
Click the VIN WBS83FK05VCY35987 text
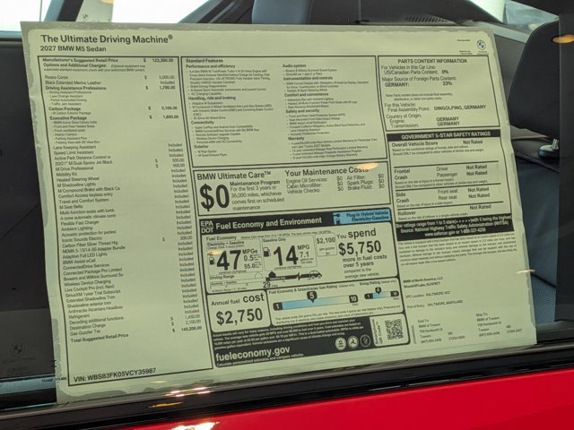pyautogui.click(x=115, y=375)
